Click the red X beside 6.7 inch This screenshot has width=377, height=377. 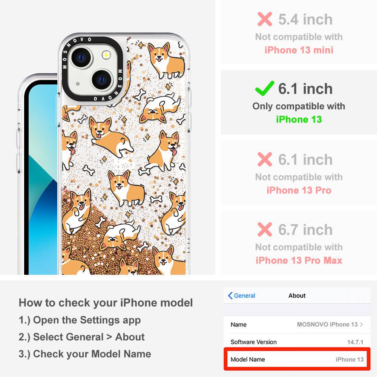265,229
